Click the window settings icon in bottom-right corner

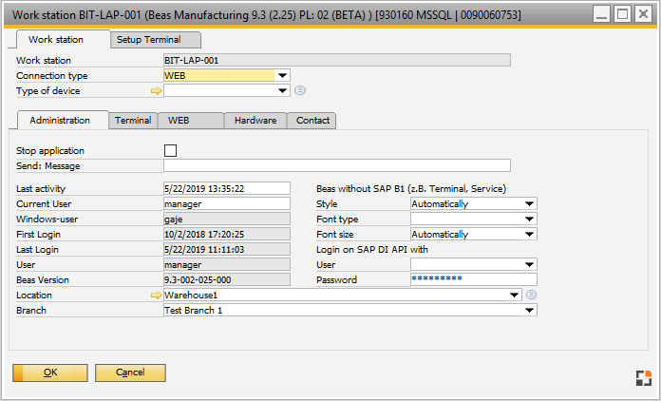(x=644, y=377)
